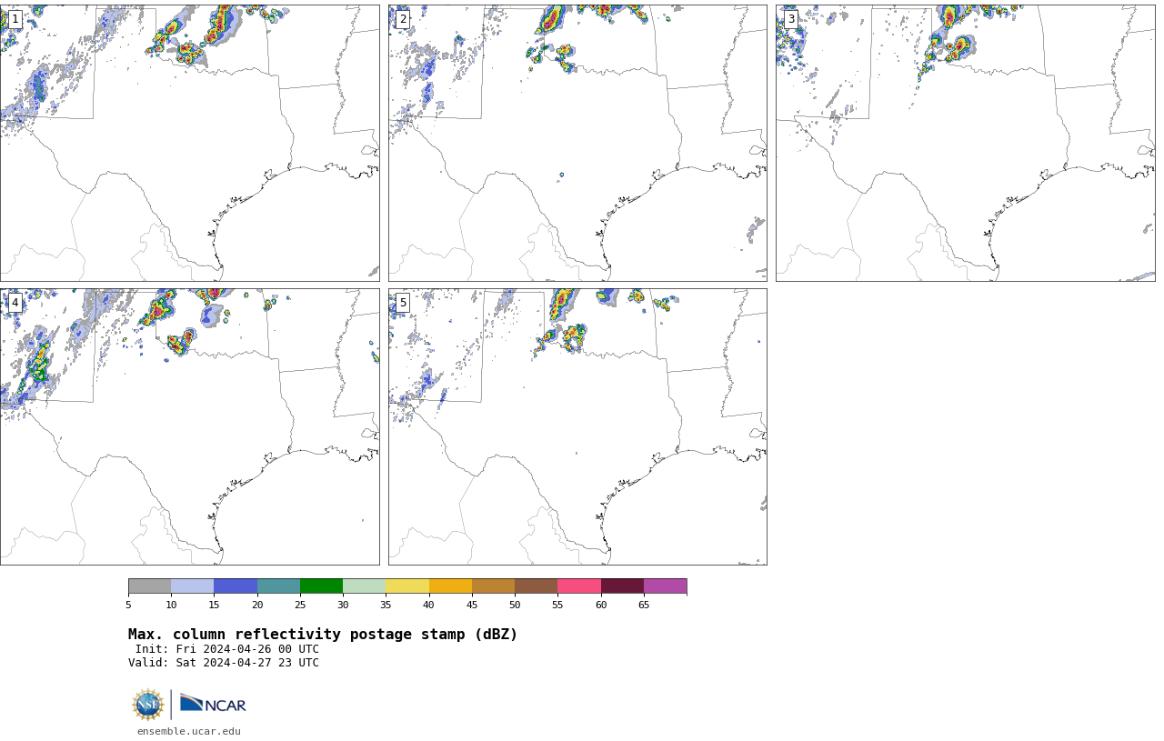This screenshot has height=741, width=1164.
Task: Select the blue 15-20 dBZ swatch
Action: point(236,586)
